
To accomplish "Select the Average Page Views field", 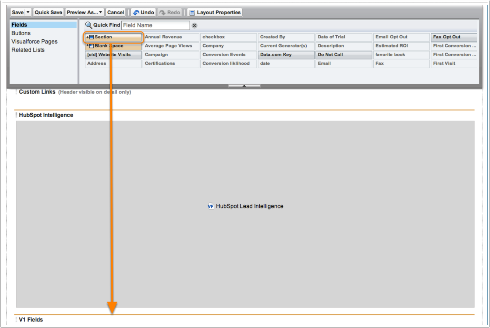I will point(171,46).
